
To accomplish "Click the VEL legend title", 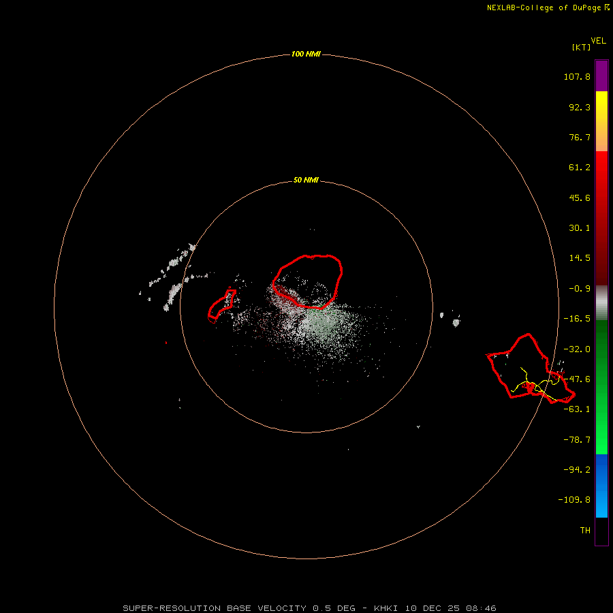I will click(599, 41).
